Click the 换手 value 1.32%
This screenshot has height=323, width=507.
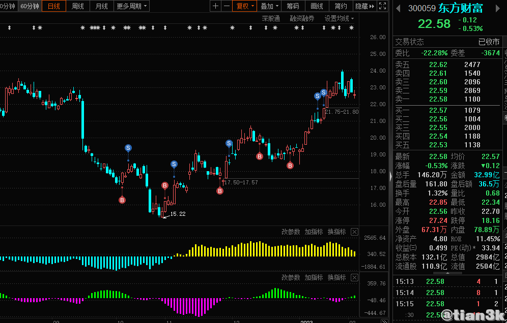437,193
